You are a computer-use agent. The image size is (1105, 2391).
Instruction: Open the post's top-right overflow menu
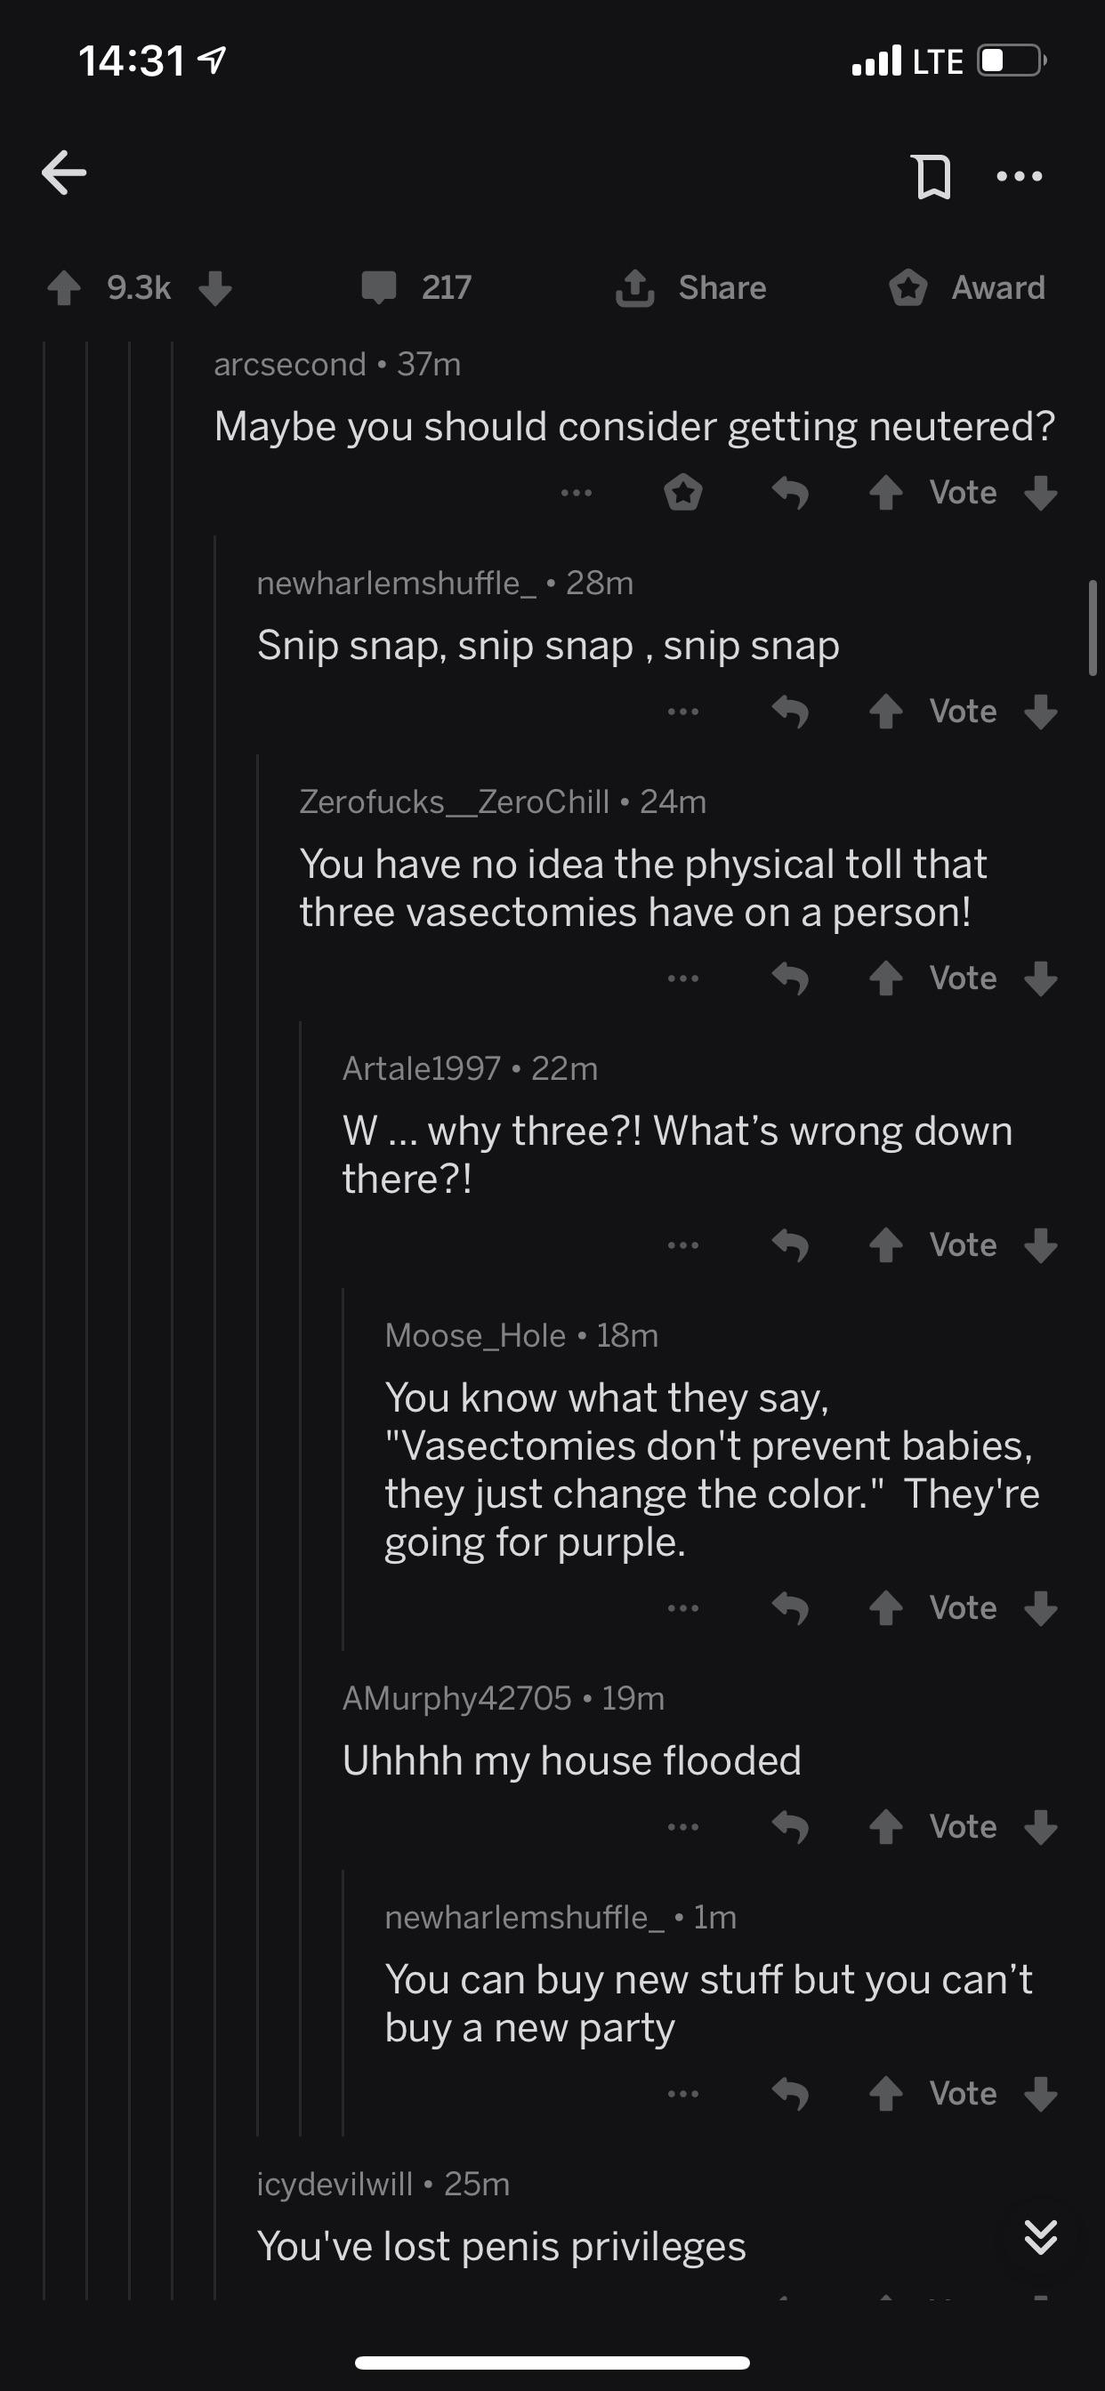(1019, 174)
